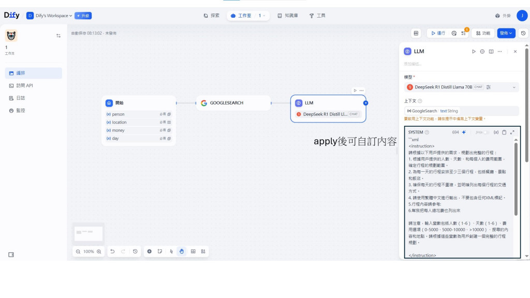The image size is (530, 298).
Task: Open the 功能 features button
Action: (483, 33)
